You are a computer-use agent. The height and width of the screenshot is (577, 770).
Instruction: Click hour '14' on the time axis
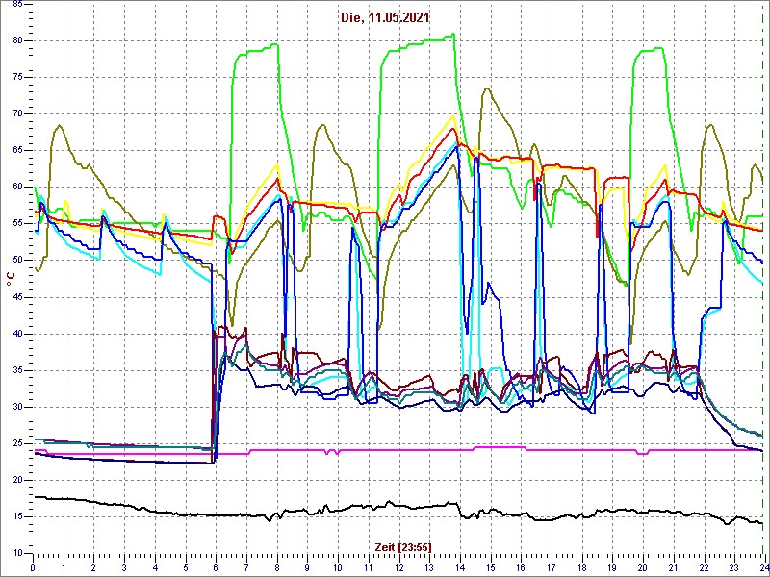pyautogui.click(x=460, y=569)
